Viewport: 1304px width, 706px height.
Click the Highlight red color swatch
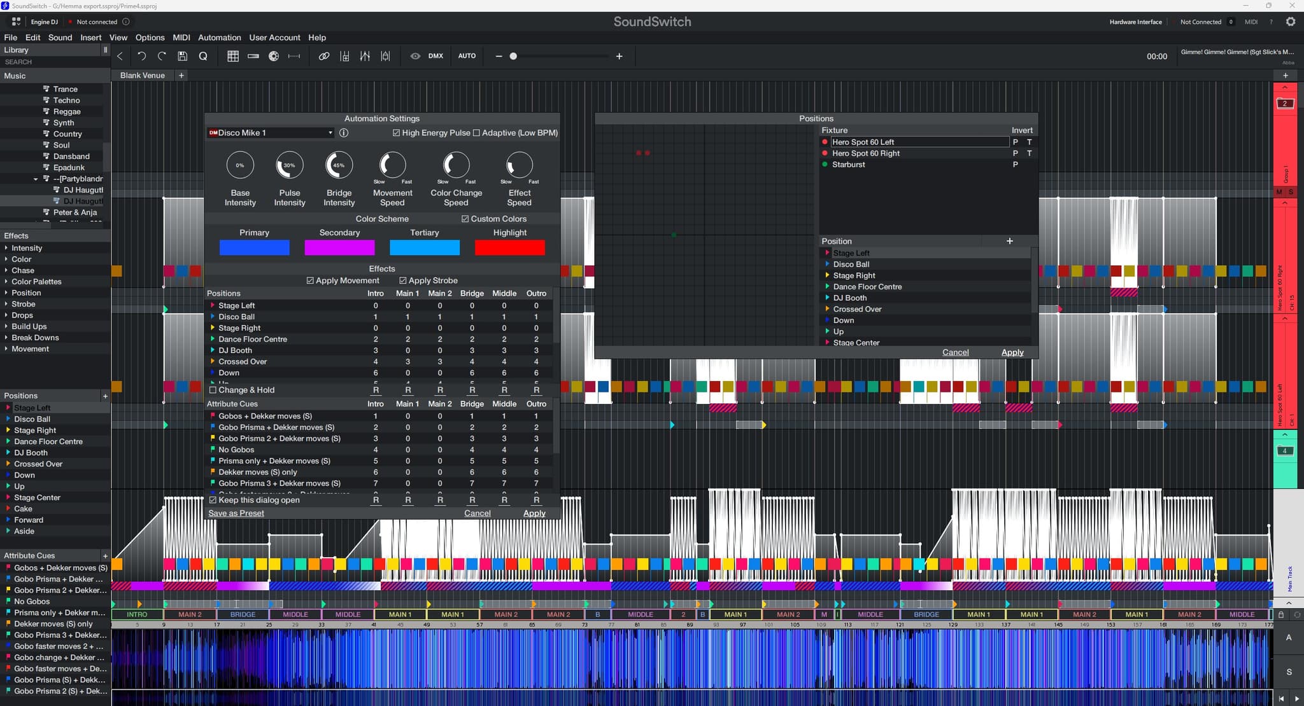tap(509, 247)
